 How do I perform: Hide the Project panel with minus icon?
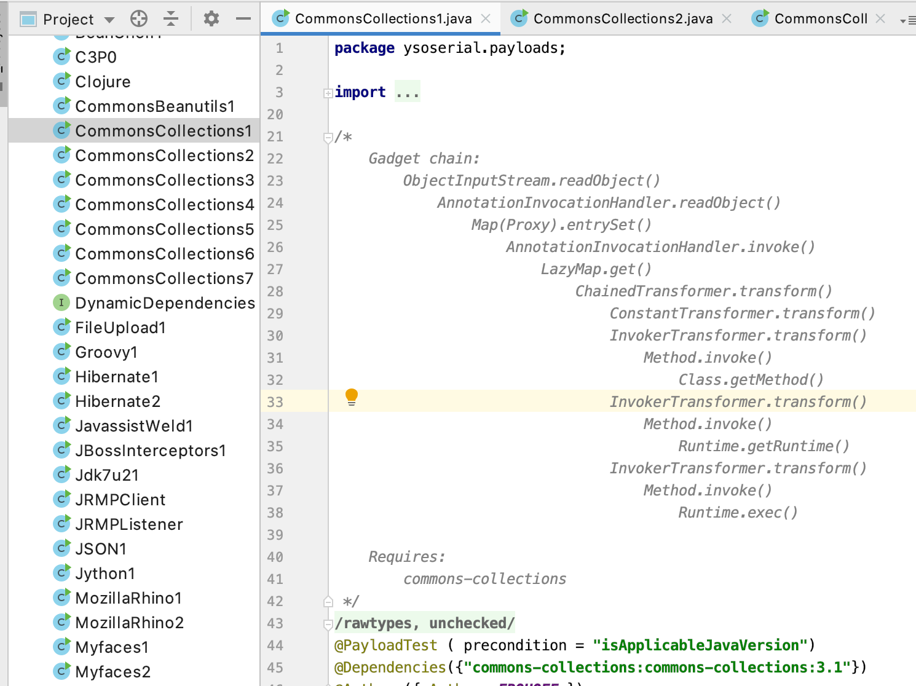pyautogui.click(x=243, y=19)
